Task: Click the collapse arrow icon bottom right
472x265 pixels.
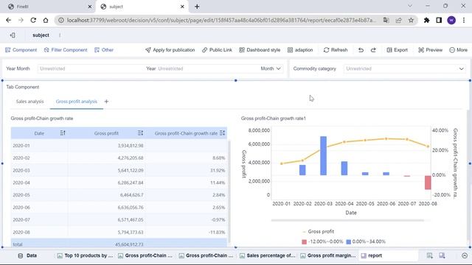Action: point(465,255)
